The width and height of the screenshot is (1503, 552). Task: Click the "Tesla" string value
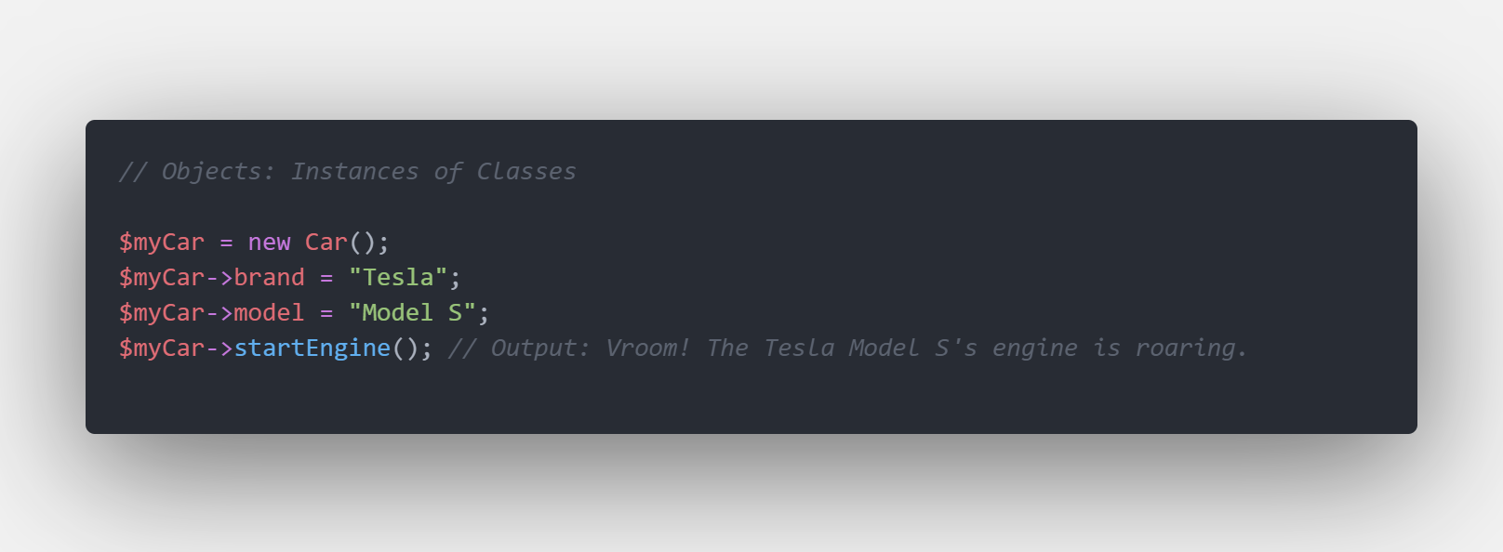(398, 278)
